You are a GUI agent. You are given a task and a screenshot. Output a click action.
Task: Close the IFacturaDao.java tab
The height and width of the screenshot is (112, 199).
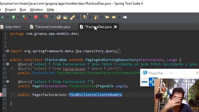[x=115, y=27]
